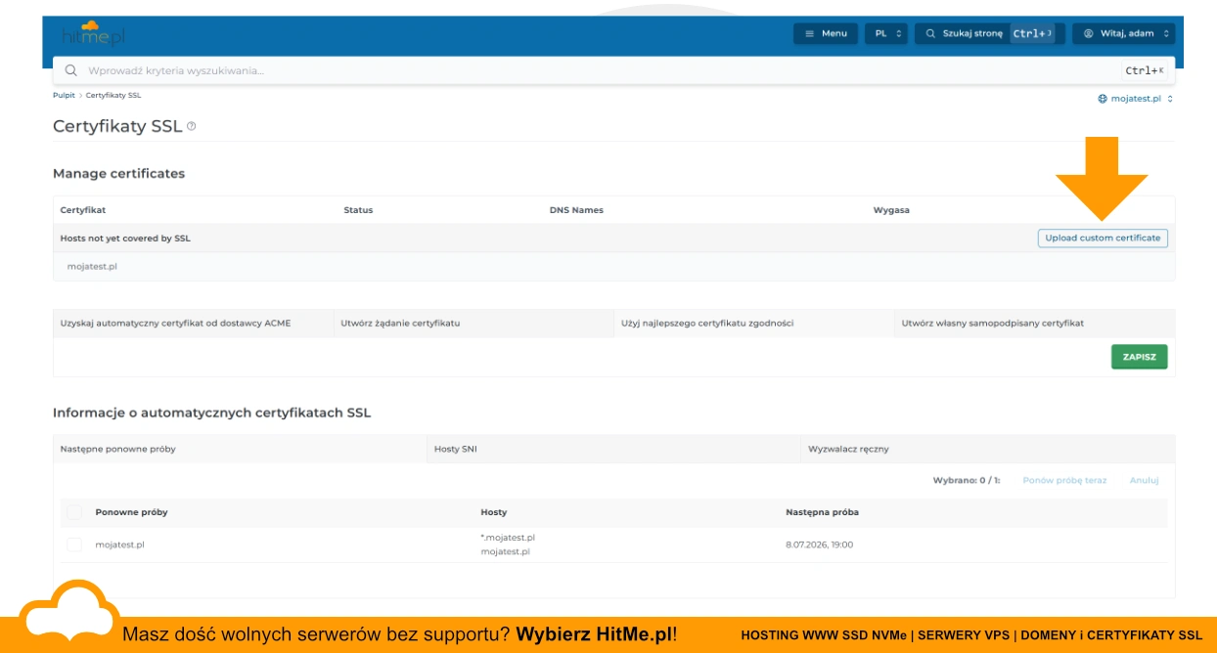Switch to Hosty SNI tab
The image size is (1217, 653).
(613, 449)
